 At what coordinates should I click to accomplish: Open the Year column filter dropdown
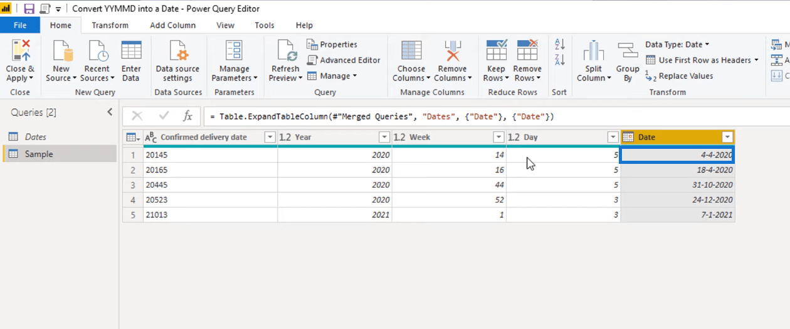click(x=384, y=137)
